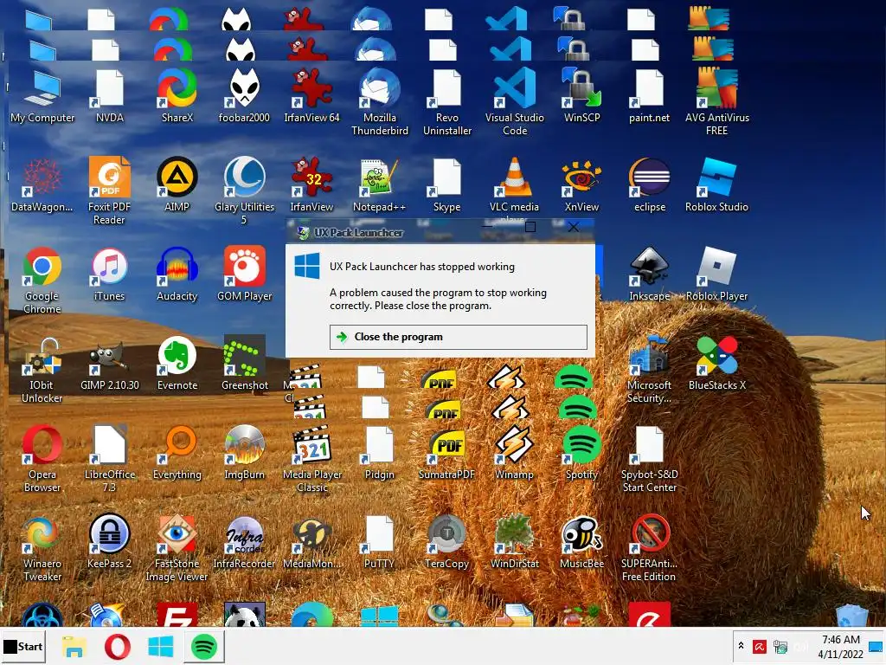This screenshot has height=665, width=886.
Task: Open iTunes desktop shortcut
Action: pyautogui.click(x=110, y=275)
